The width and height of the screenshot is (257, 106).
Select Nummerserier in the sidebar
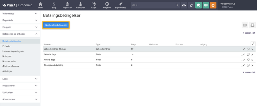9,61
